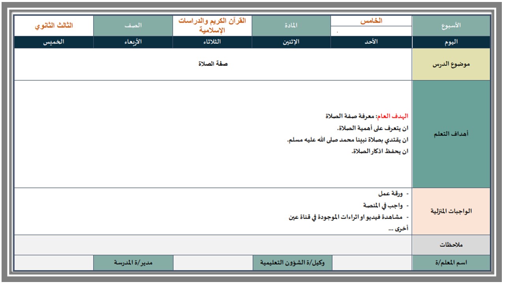
Task: Click the أهداف التعلم green label cell
Action: 451,134
